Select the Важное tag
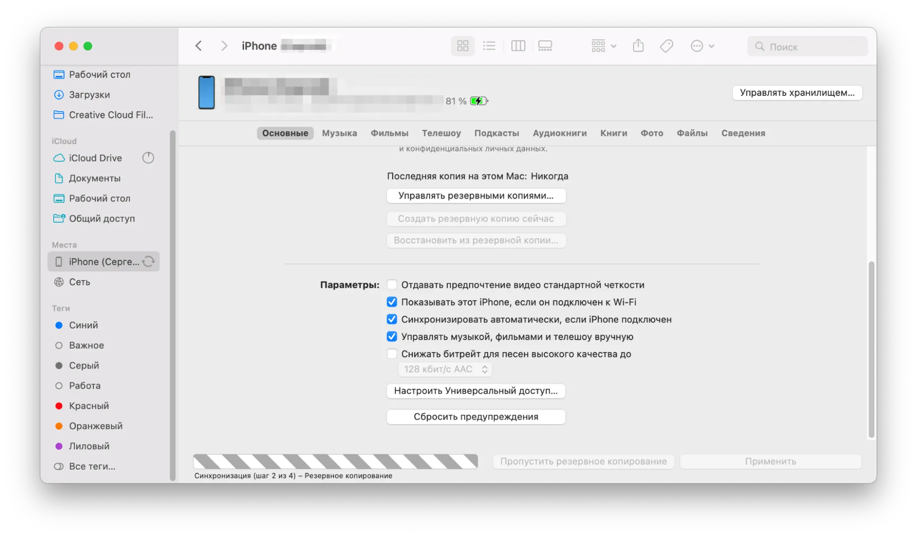 pyautogui.click(x=86, y=345)
